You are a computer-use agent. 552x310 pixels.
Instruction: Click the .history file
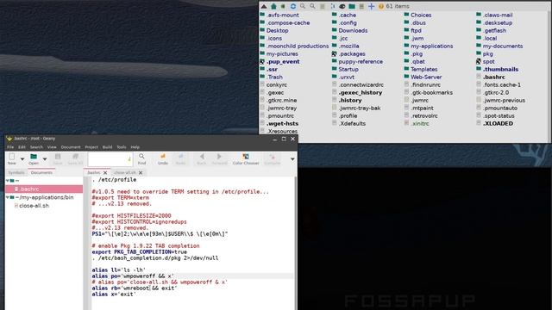(x=347, y=100)
